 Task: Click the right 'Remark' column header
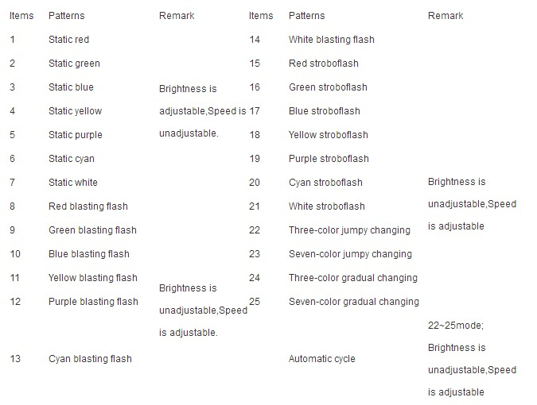point(446,16)
